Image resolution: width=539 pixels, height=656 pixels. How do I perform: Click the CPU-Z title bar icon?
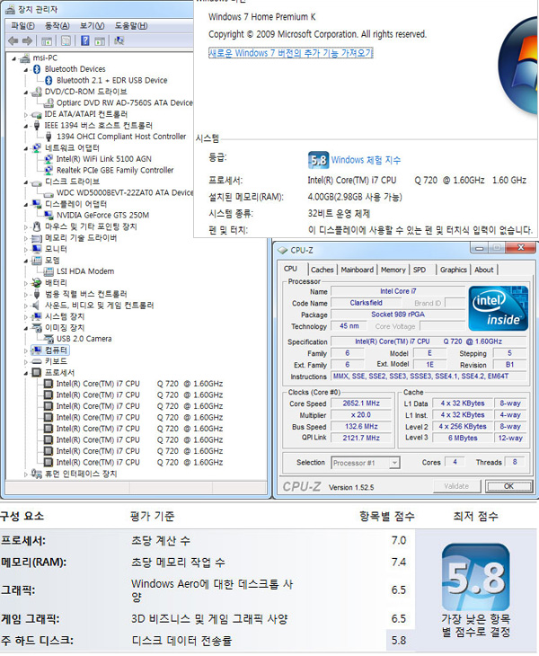pos(283,250)
